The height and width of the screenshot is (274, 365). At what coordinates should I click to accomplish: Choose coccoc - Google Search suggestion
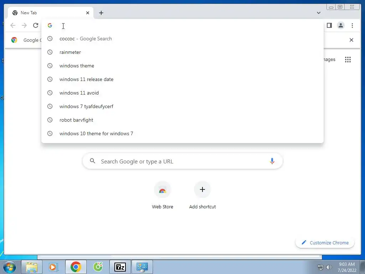tap(182, 39)
